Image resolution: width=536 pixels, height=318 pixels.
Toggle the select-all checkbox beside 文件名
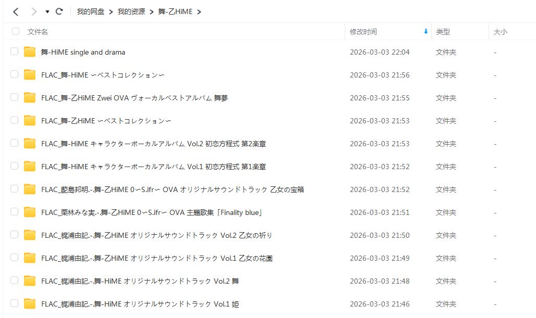[16, 31]
